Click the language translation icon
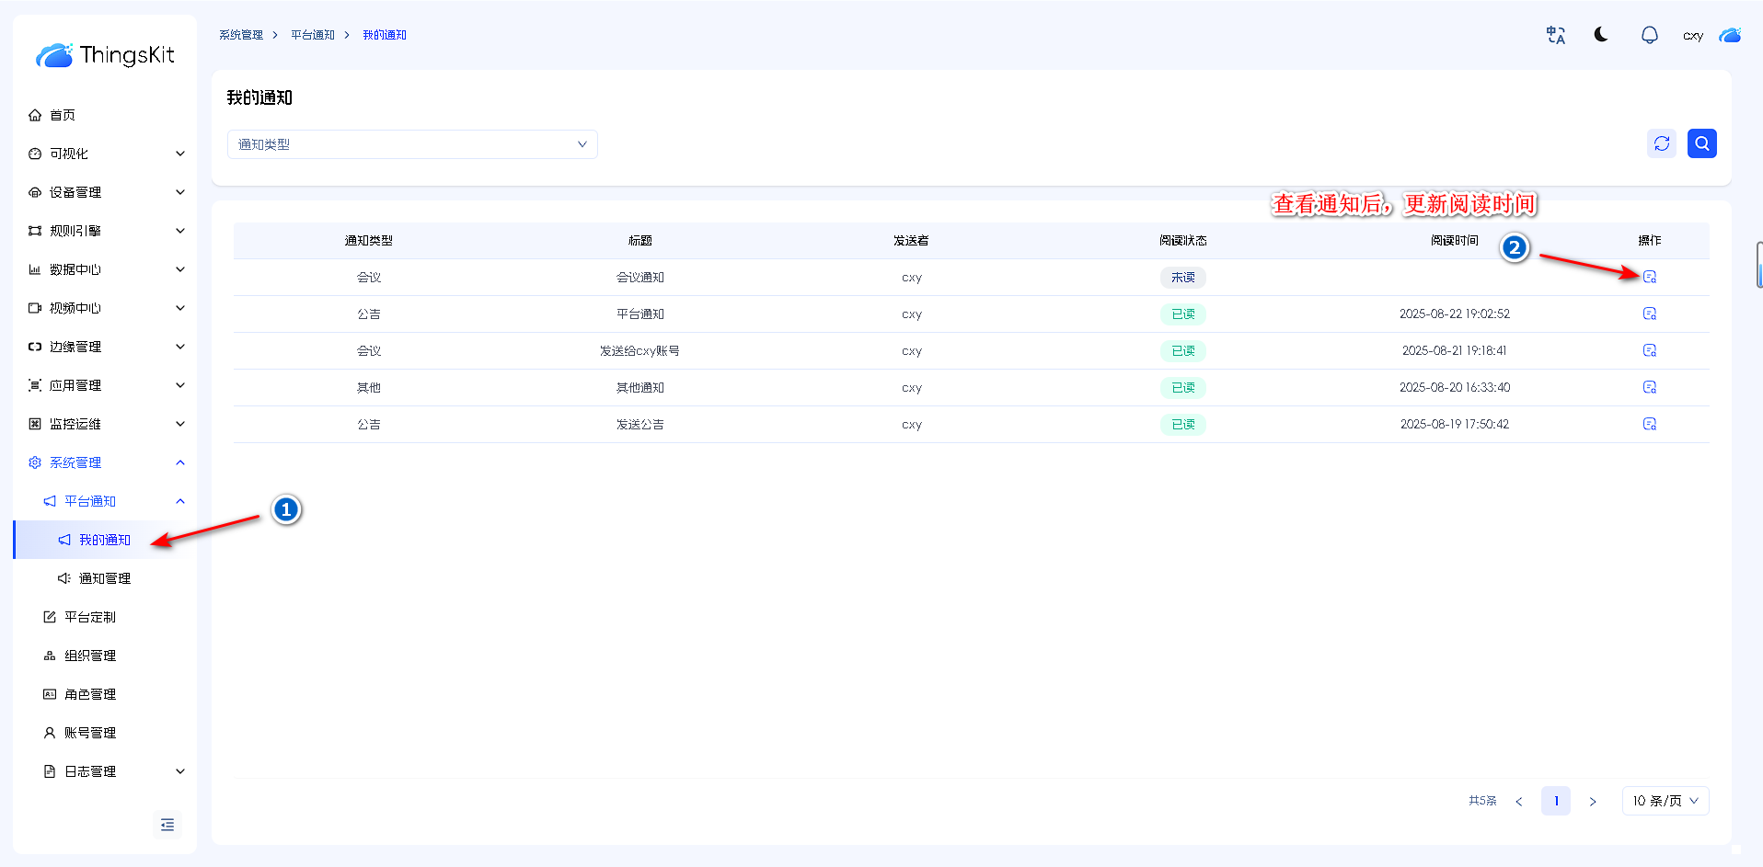The height and width of the screenshot is (867, 1763). 1555,35
